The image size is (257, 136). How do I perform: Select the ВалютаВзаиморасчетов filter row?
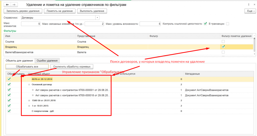click(128, 52)
